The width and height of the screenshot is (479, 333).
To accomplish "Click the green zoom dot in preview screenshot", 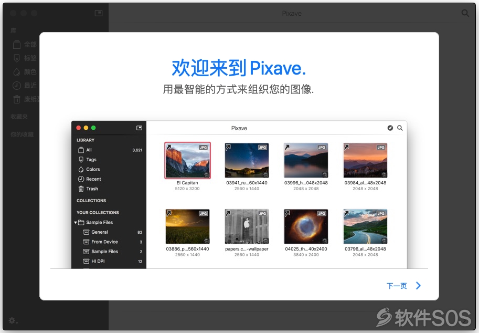I will (x=93, y=128).
